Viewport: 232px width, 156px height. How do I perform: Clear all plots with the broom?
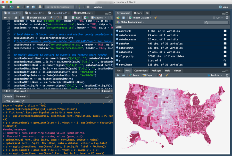(x=167, y=75)
